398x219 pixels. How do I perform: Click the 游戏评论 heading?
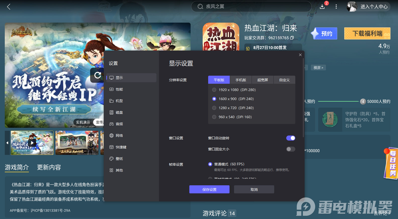[215, 213]
